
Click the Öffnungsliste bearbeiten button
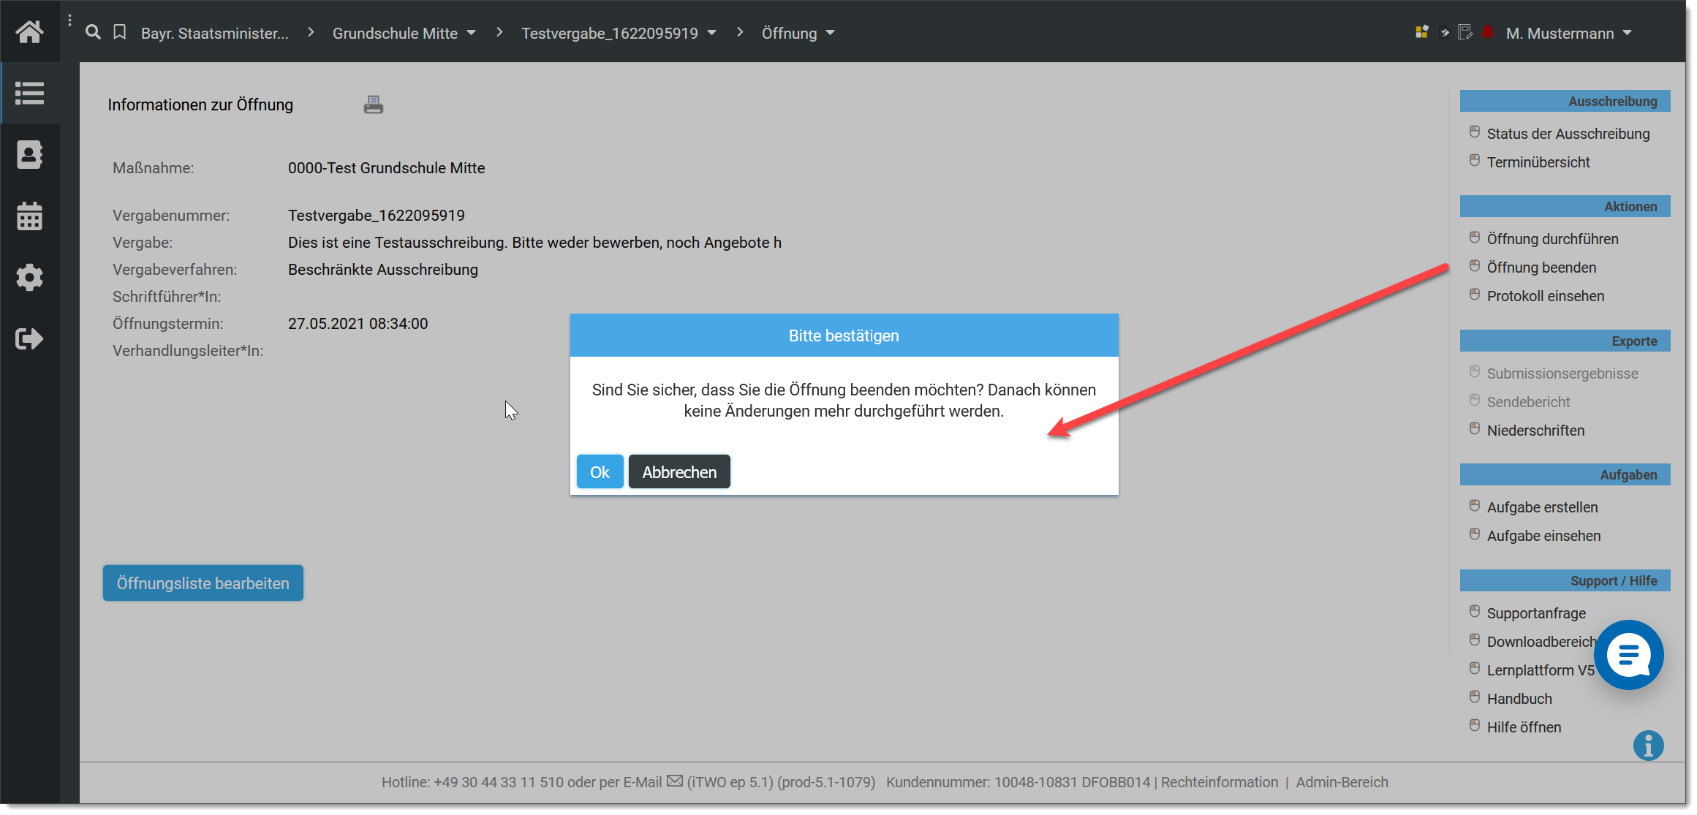tap(203, 583)
